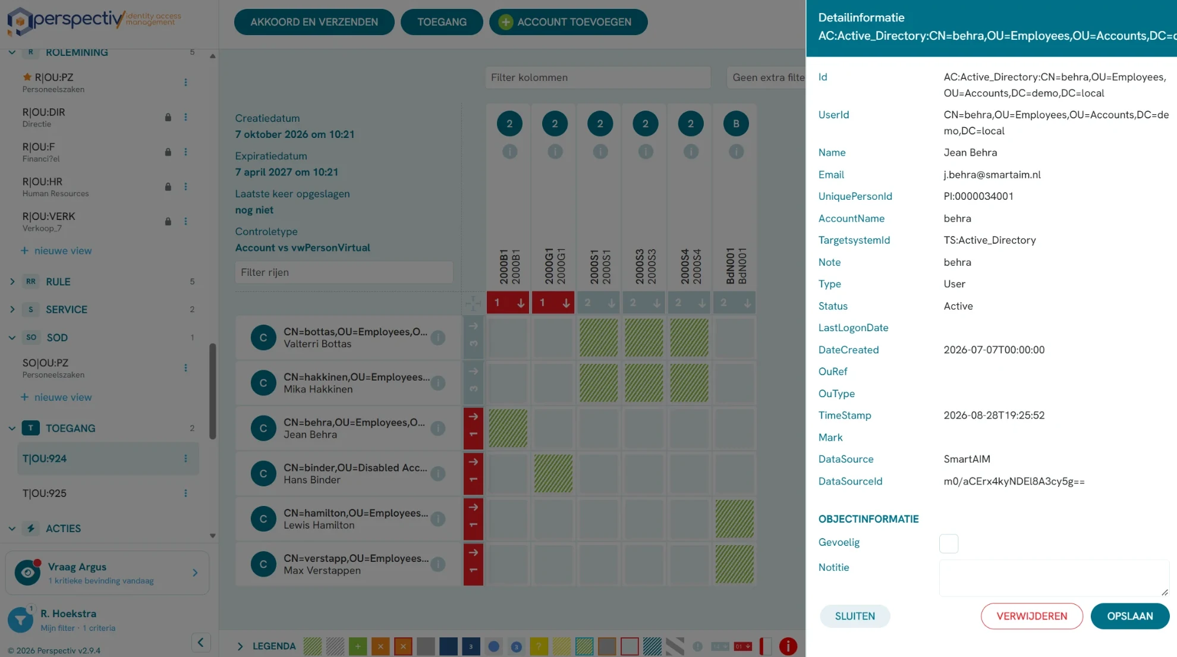Collapse the SOD section
Image resolution: width=1177 pixels, height=657 pixels.
pos(12,337)
